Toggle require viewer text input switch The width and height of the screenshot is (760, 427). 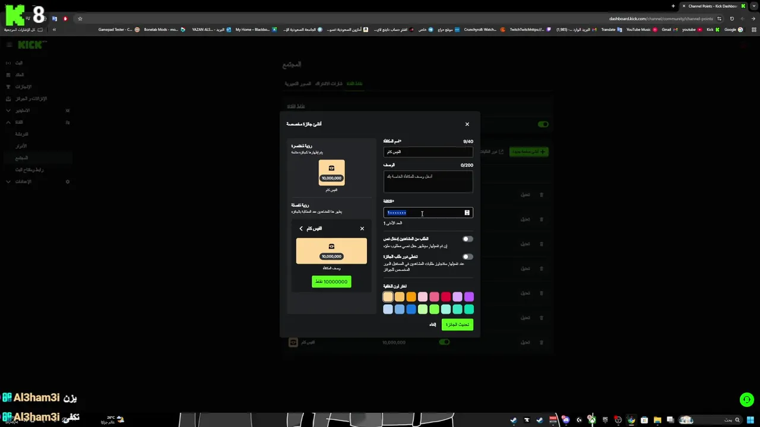point(468,239)
